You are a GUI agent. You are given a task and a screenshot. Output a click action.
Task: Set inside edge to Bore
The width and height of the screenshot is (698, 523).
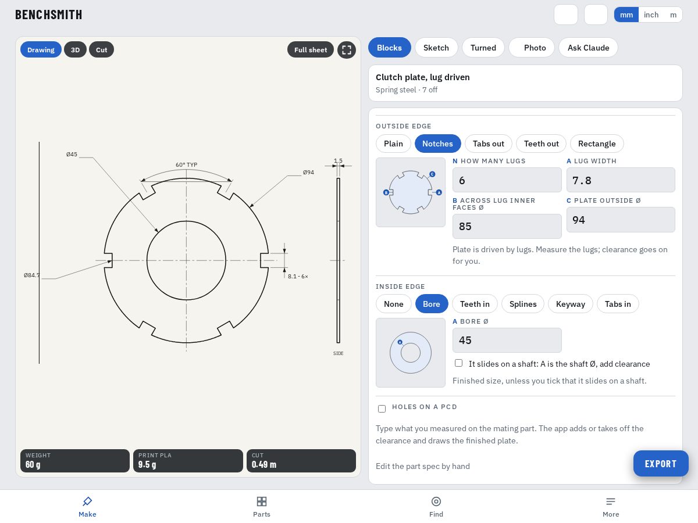pyautogui.click(x=432, y=304)
